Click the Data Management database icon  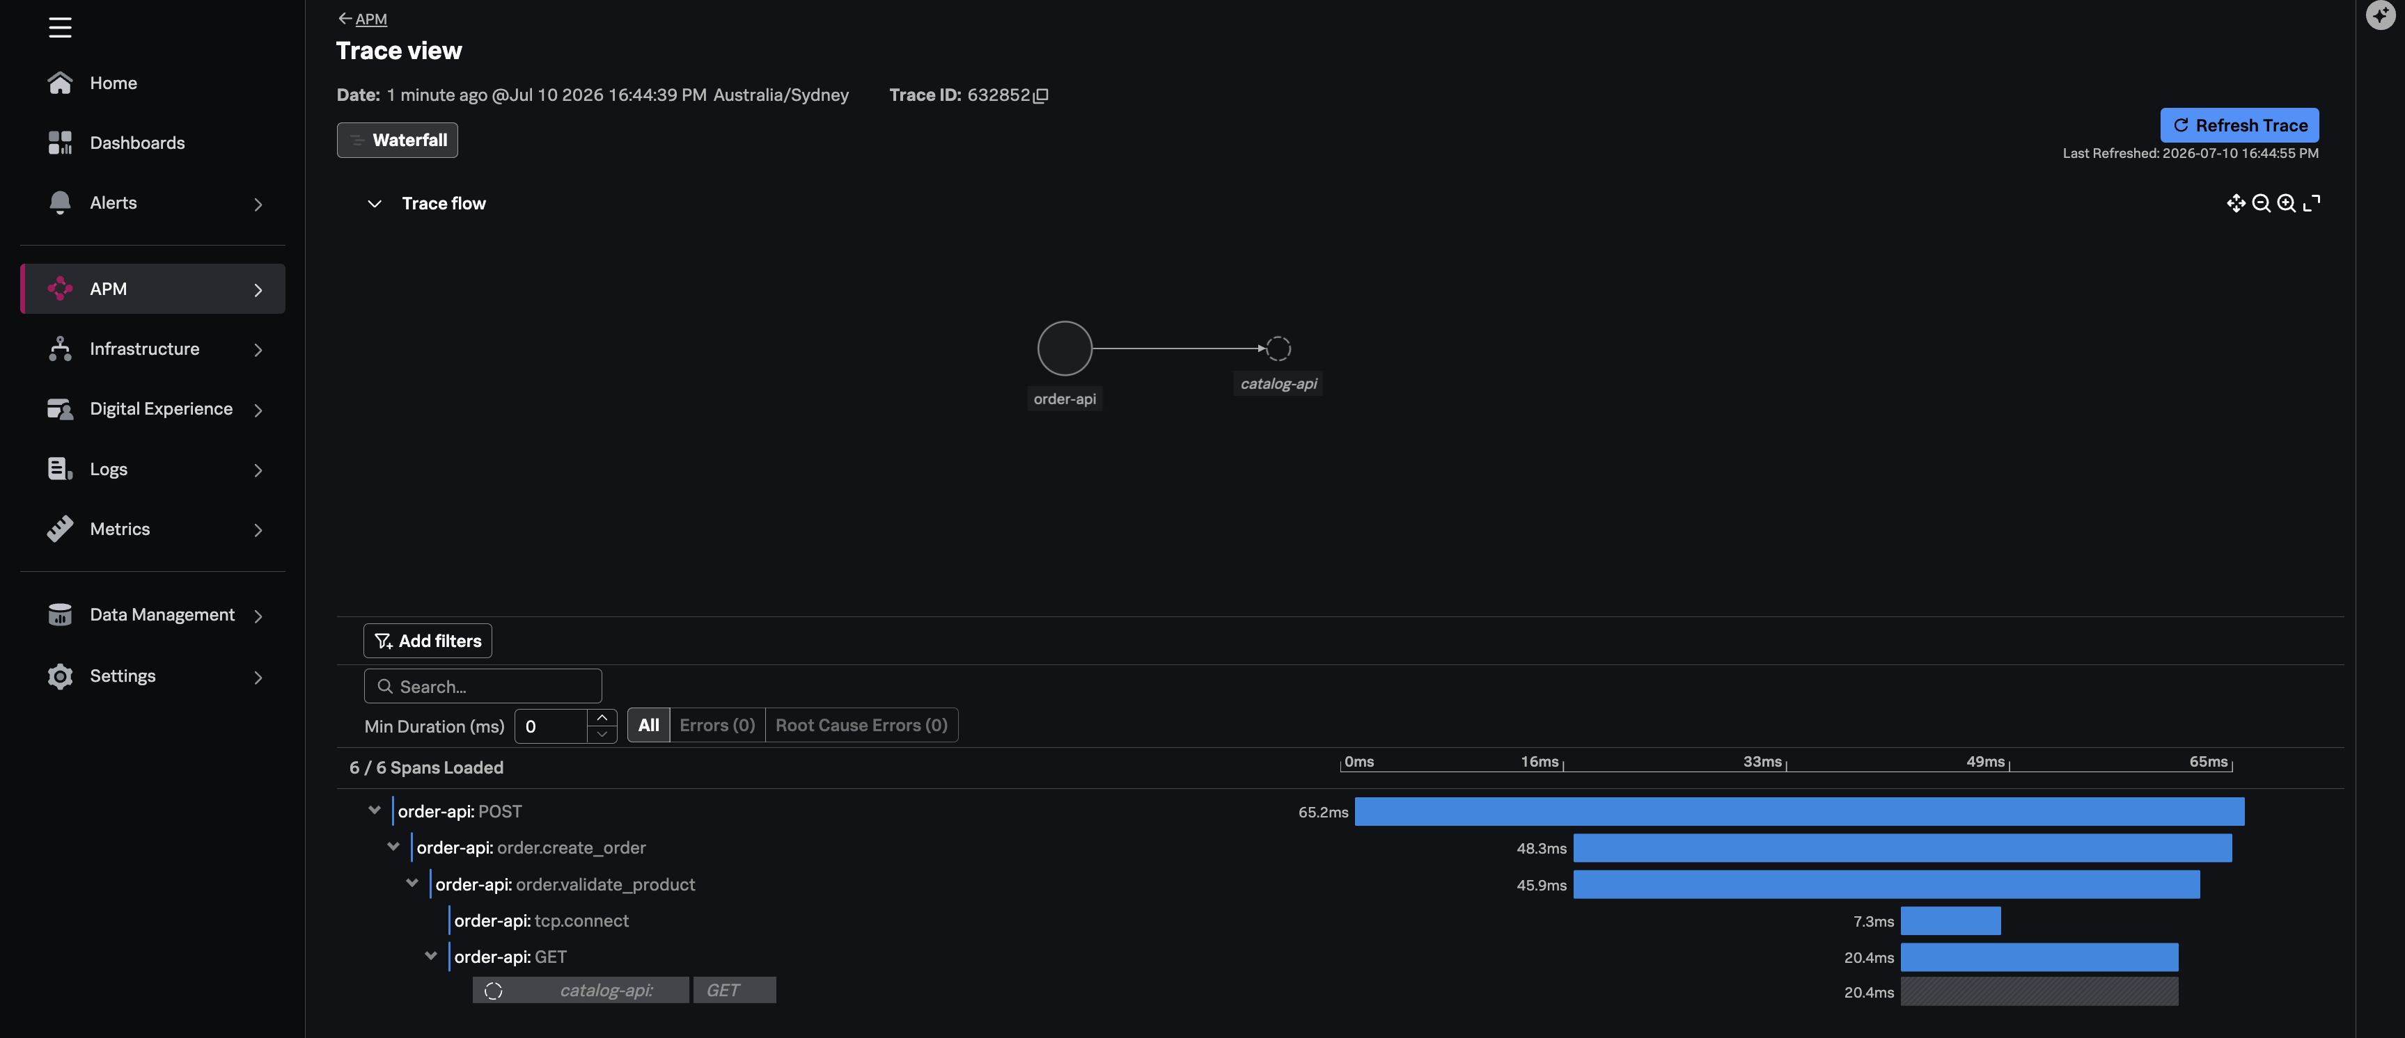(60, 614)
